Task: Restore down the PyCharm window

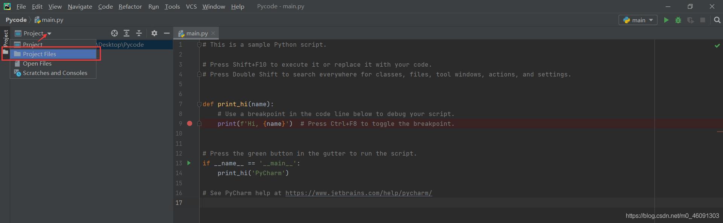Action: tap(690, 6)
